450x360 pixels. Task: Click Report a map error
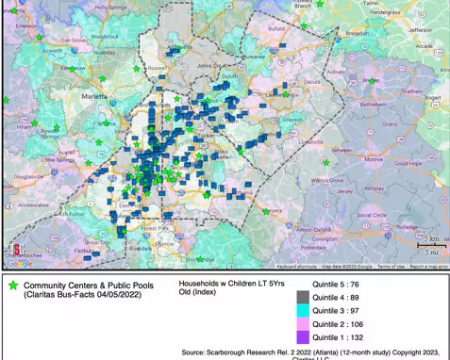[x=428, y=267]
